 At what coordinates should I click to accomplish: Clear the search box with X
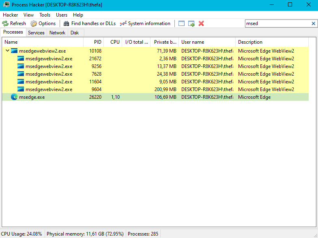coord(313,23)
